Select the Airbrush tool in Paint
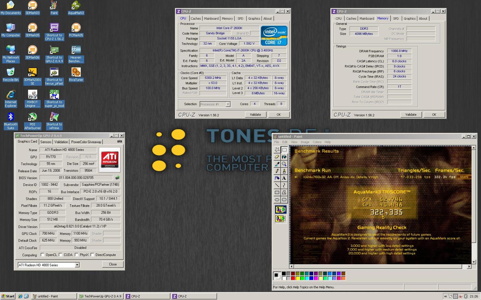Image resolution: width=481 pixels, height=300 pixels. pyautogui.click(x=277, y=178)
